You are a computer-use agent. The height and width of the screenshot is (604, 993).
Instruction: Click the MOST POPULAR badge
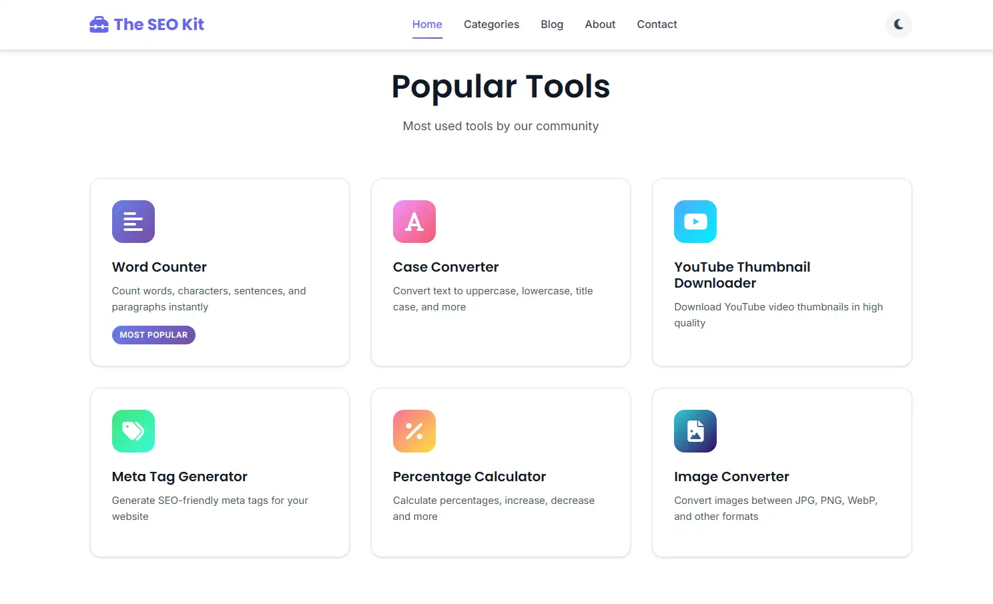click(153, 334)
